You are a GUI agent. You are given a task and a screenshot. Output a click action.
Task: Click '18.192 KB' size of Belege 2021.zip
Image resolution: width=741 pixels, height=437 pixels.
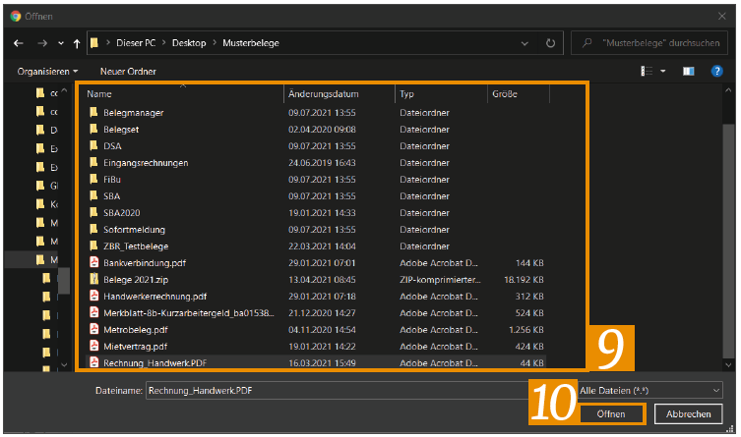coord(524,280)
